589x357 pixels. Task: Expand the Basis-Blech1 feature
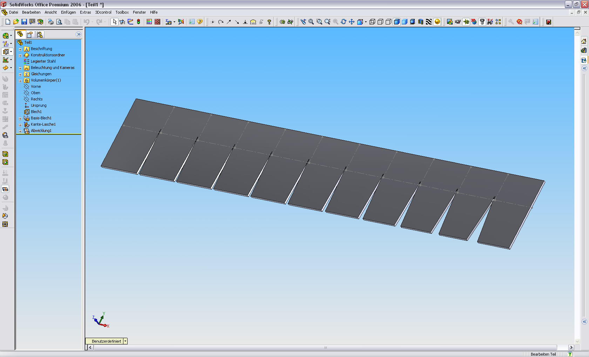click(x=20, y=118)
